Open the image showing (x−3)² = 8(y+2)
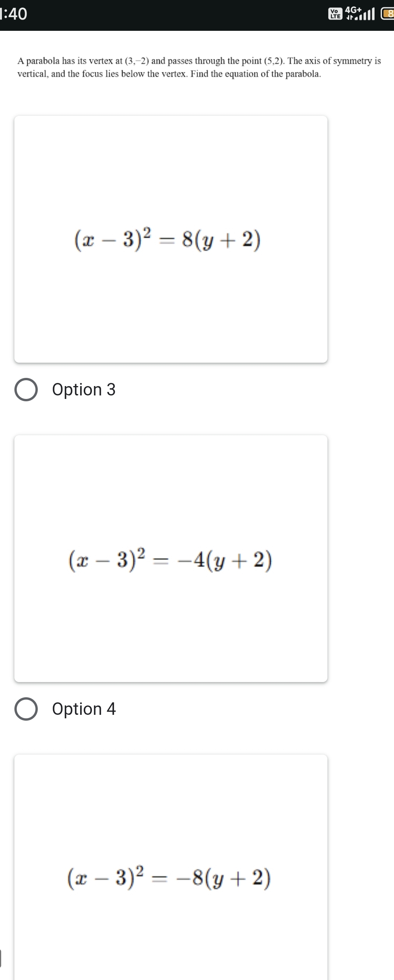 171,239
